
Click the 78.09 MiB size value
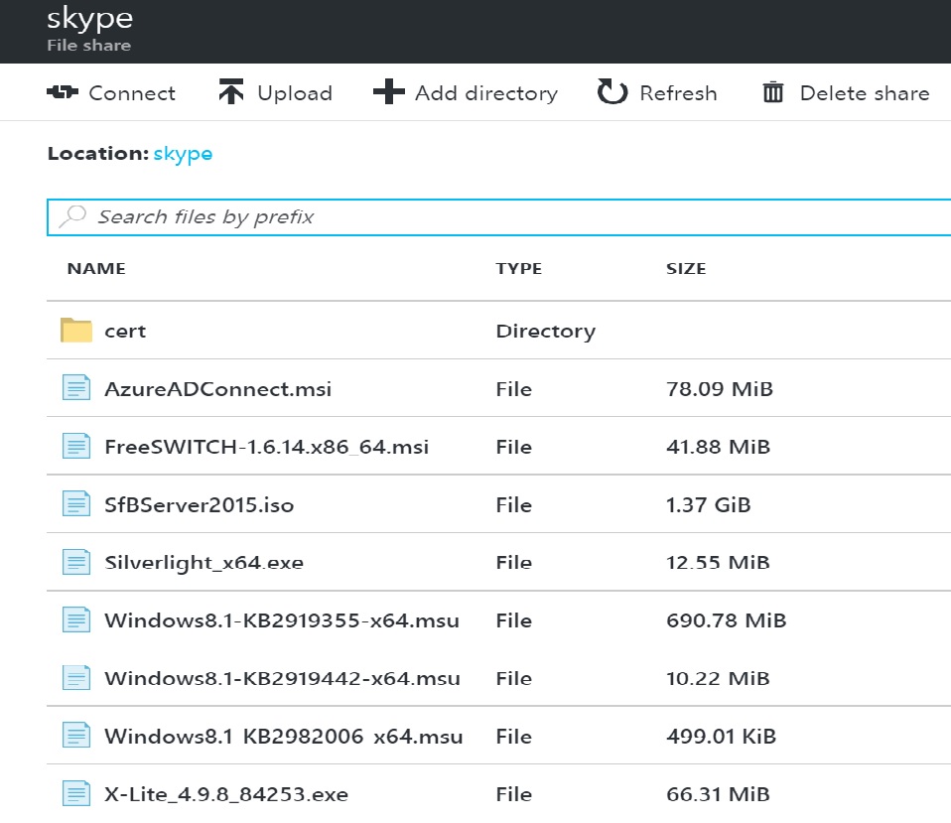point(720,389)
